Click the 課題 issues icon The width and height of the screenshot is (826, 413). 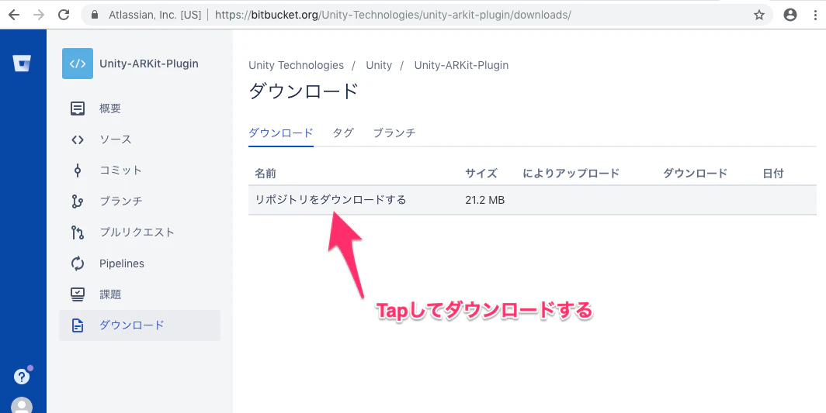pos(78,294)
